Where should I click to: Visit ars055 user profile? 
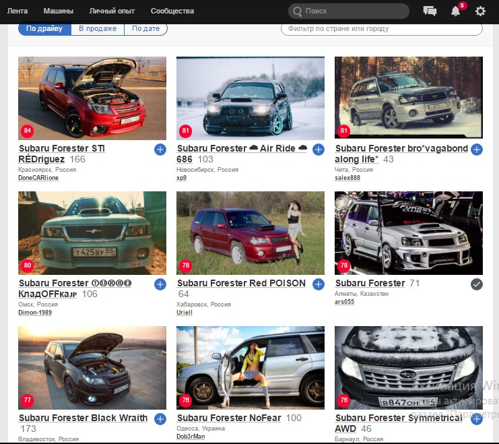tap(344, 302)
